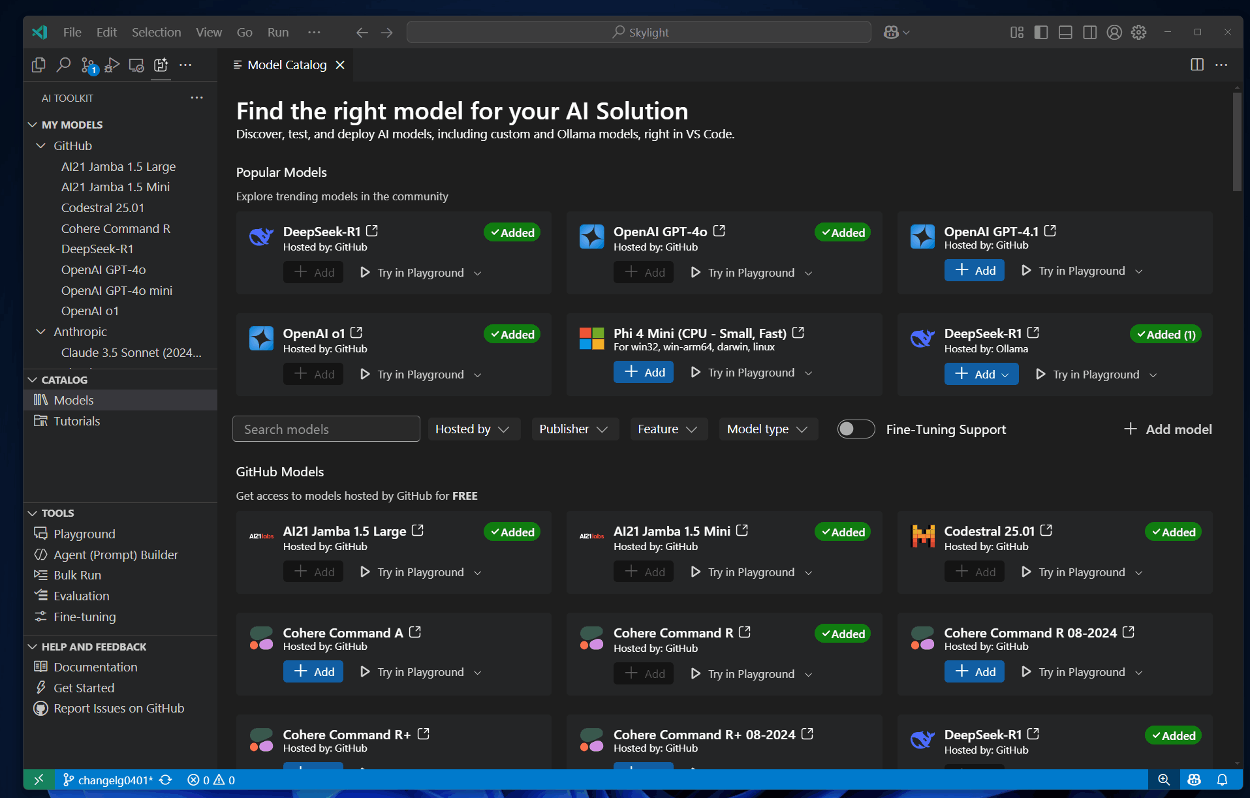Toggle the Fine-Tuning Support switch
The image size is (1250, 798).
coord(856,429)
